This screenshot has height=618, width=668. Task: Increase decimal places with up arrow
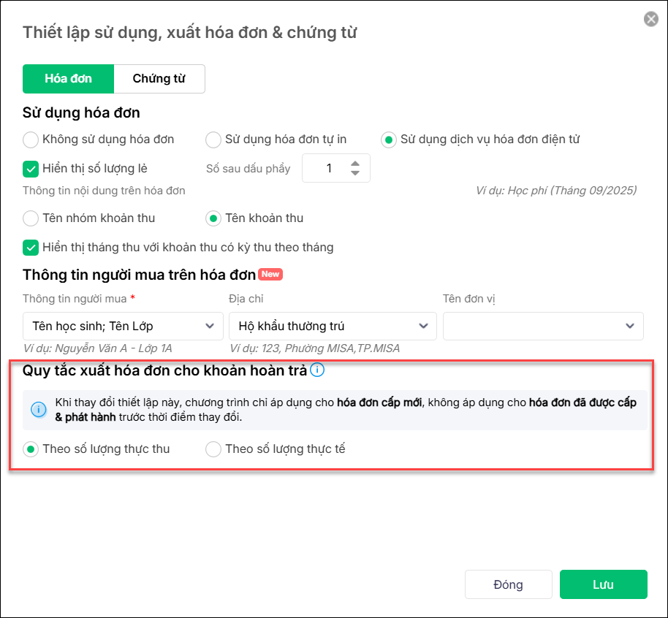click(x=355, y=163)
